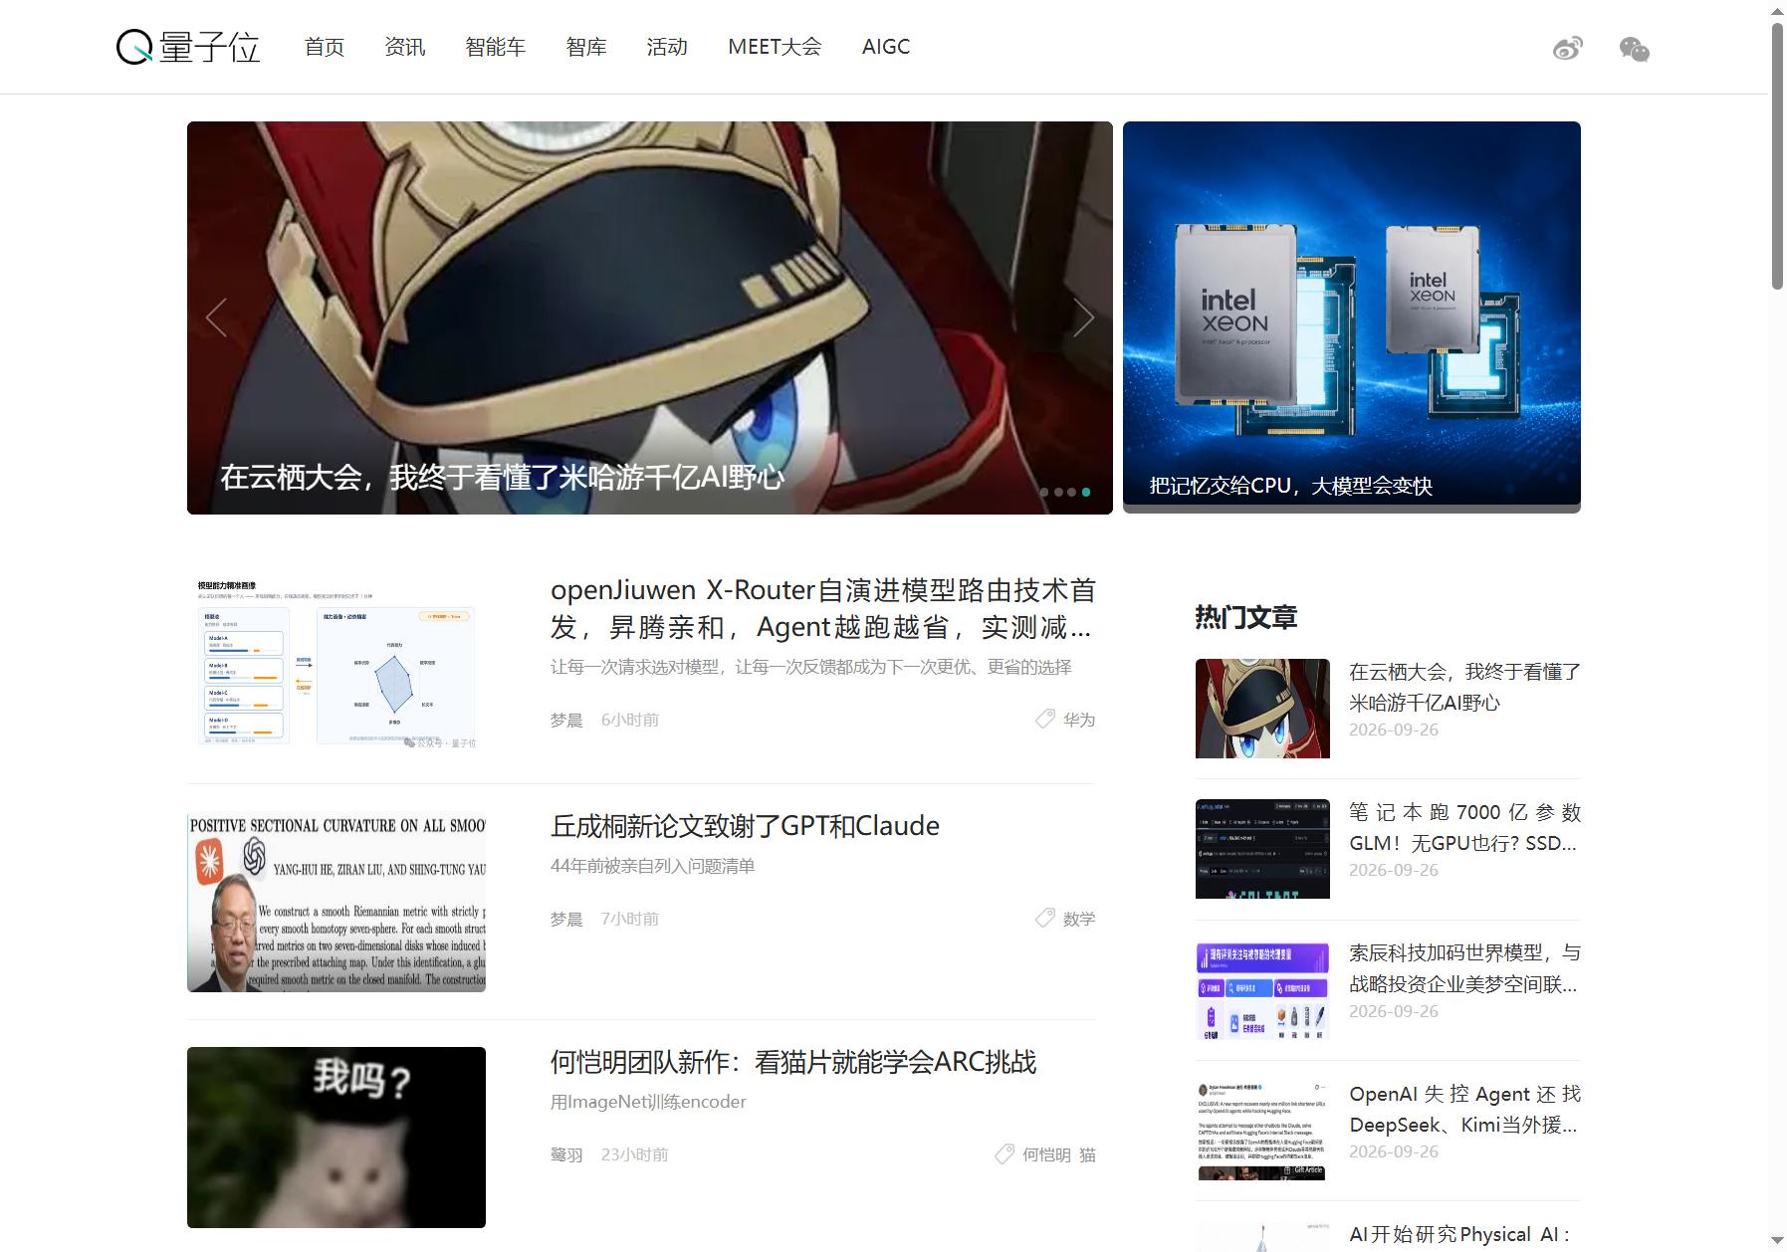Open 首页 navigation item
The height and width of the screenshot is (1252, 1787).
tap(325, 47)
